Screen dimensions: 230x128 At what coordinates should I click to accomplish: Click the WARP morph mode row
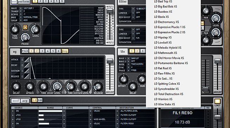click(x=92, y=8)
